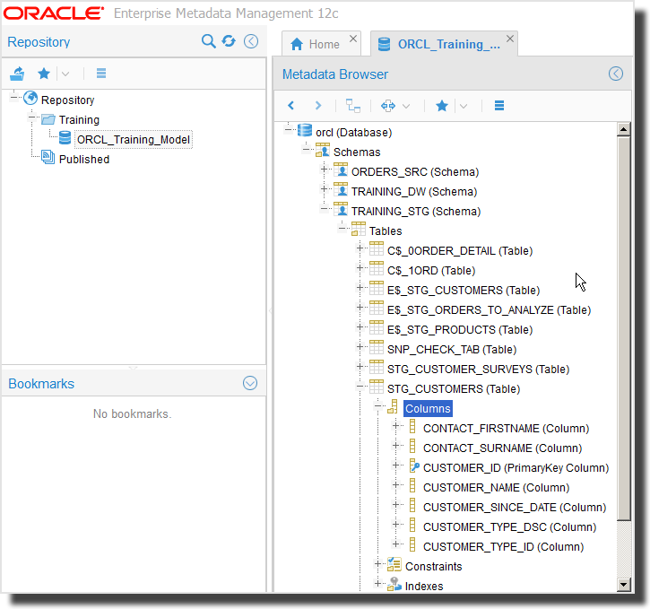Viewport: 650px width, 609px height.
Task: Collapse the STG_CUSTOMERS table
Action: [x=360, y=387]
